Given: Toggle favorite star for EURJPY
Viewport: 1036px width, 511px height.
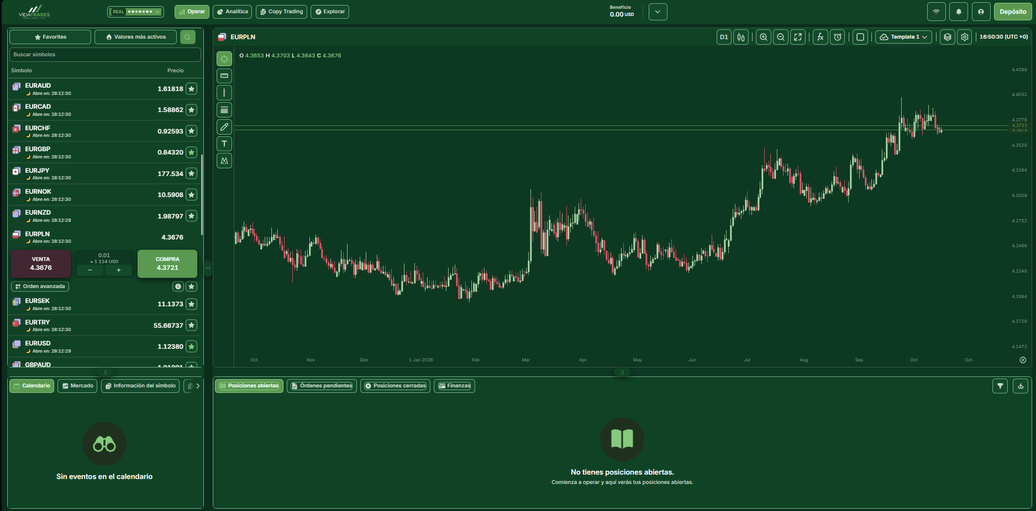Looking at the screenshot, I should 191,173.
